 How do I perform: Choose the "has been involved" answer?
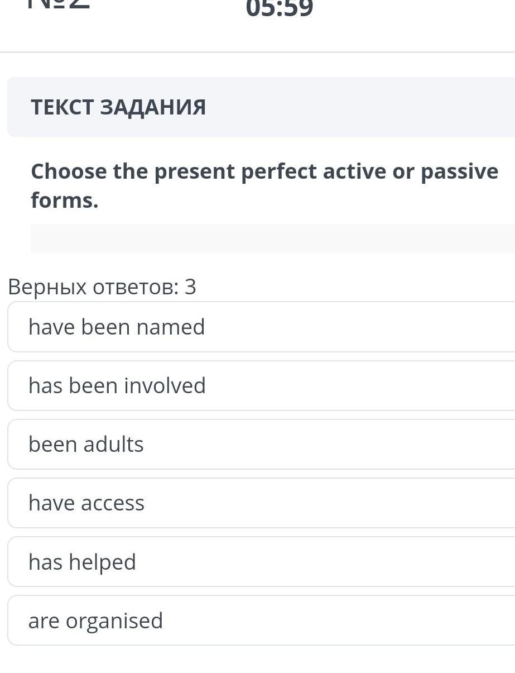261,385
